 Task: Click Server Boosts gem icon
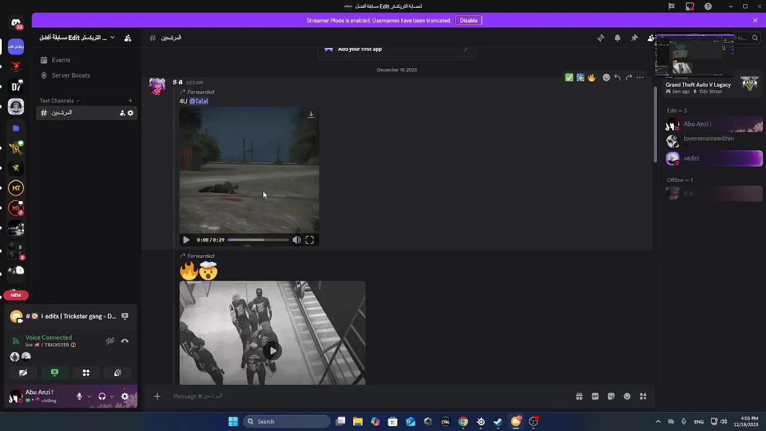(44, 75)
